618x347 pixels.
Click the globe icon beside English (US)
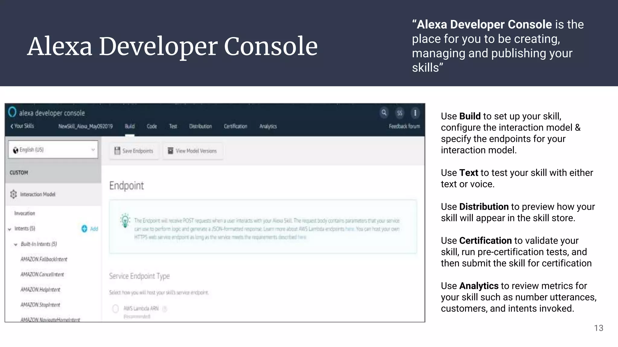16,150
